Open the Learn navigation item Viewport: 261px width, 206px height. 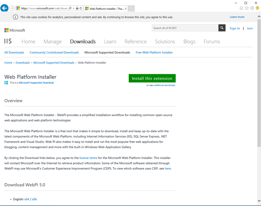[110, 42]
